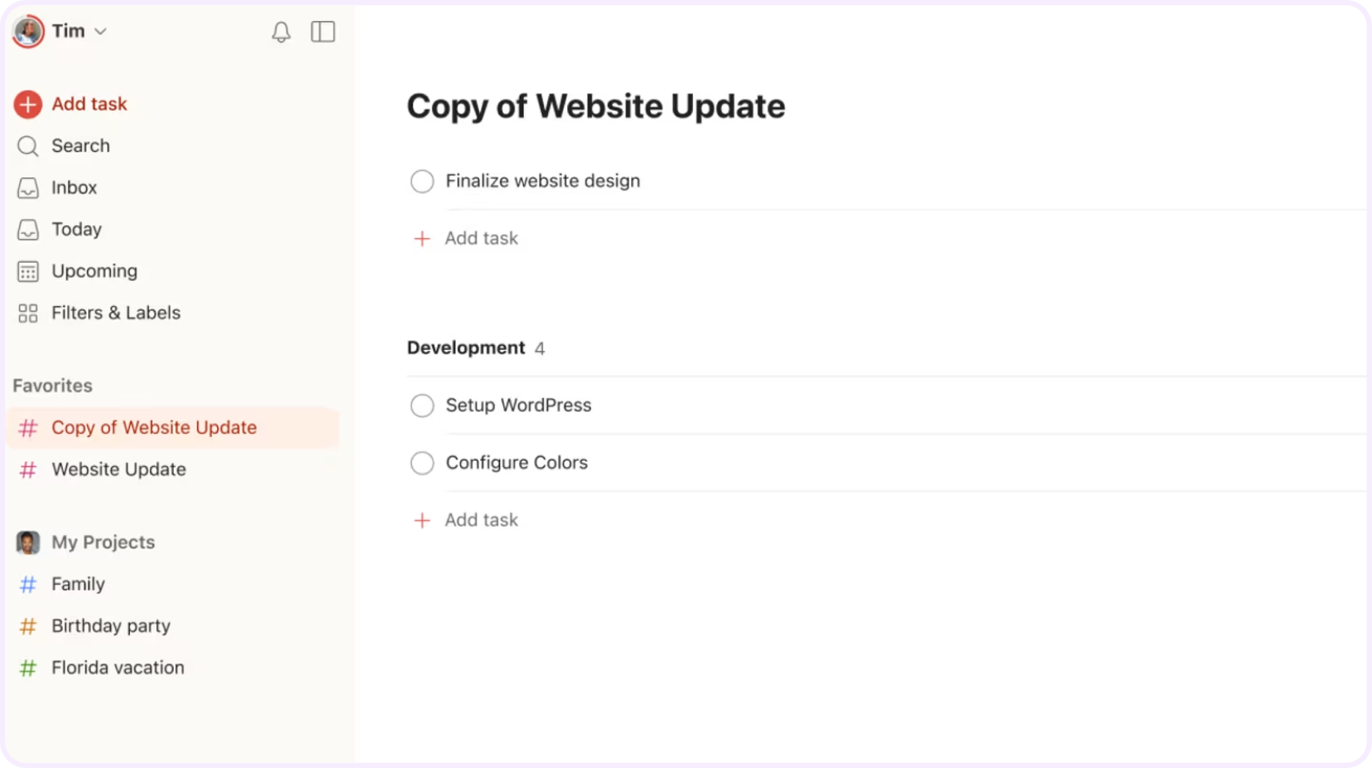The height and width of the screenshot is (768, 1372).
Task: Open Filters & Labels
Action: (x=116, y=312)
